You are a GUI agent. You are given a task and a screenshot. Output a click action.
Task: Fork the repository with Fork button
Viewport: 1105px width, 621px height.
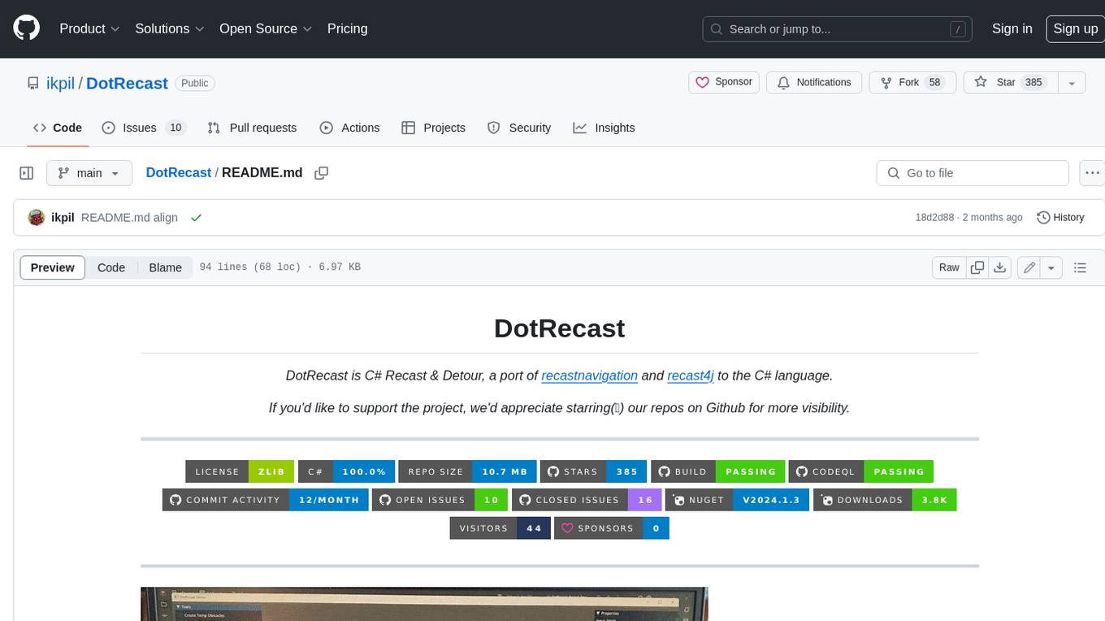[912, 82]
